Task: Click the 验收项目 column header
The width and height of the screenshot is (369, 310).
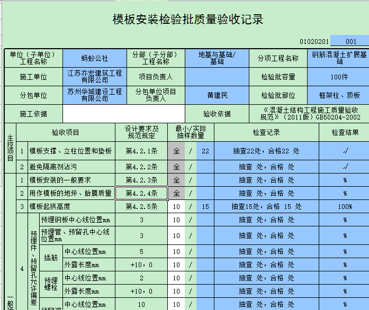Action: [66, 132]
